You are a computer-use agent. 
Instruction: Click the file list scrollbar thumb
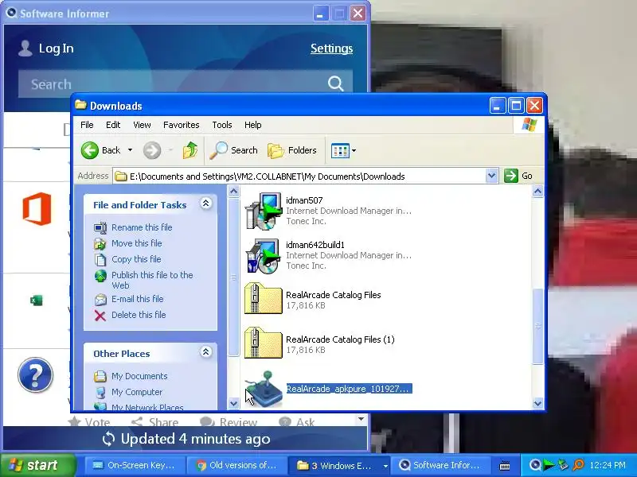(537, 326)
